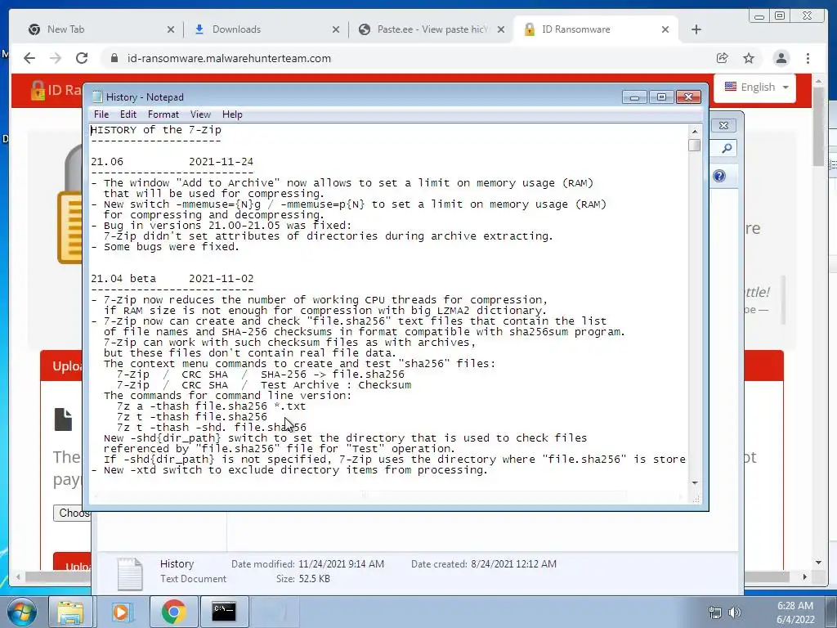Open the File menu in Notepad

[x=101, y=114]
